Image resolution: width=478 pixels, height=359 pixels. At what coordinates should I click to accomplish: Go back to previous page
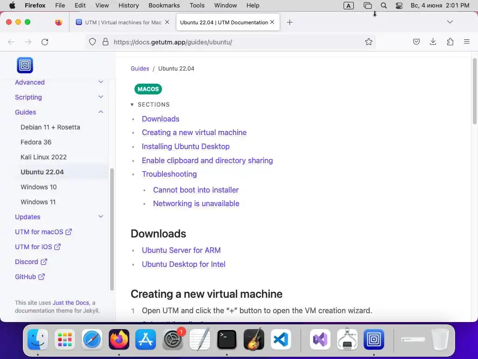11,42
